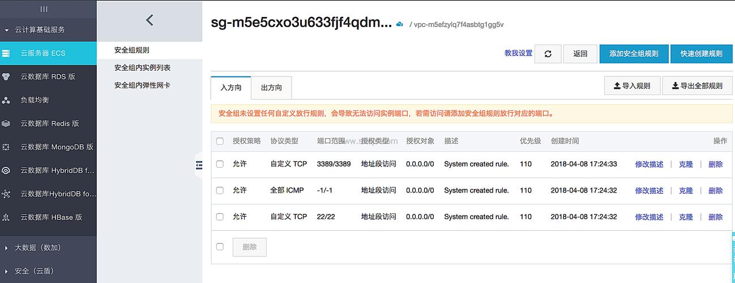Viewport: 735px width, 283px height.
Task: Click the 2018-04-08 17:24:33 timestamp
Action: click(583, 164)
